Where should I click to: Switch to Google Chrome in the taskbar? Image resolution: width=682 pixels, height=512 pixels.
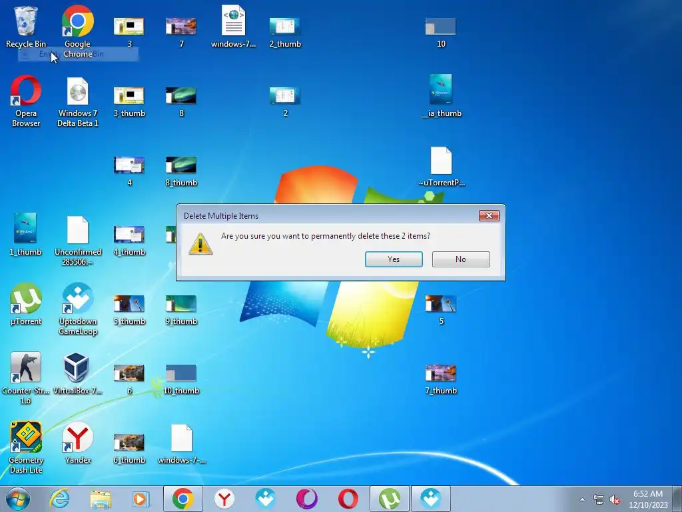click(x=183, y=499)
